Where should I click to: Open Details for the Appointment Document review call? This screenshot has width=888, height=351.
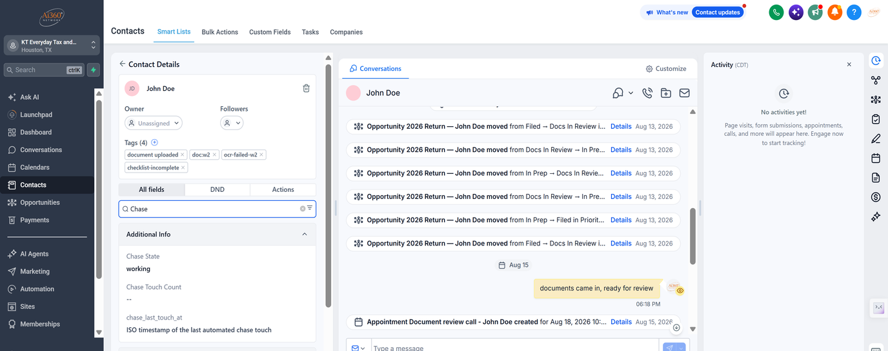(621, 321)
